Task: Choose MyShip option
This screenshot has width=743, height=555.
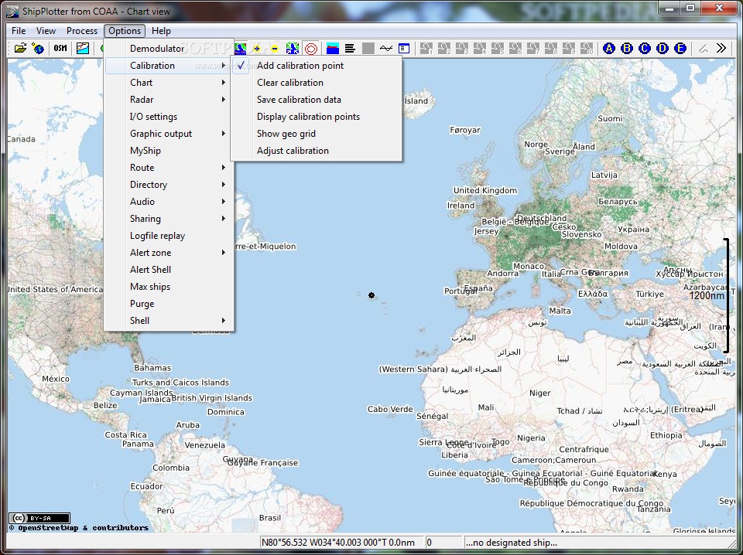Action: point(169,151)
